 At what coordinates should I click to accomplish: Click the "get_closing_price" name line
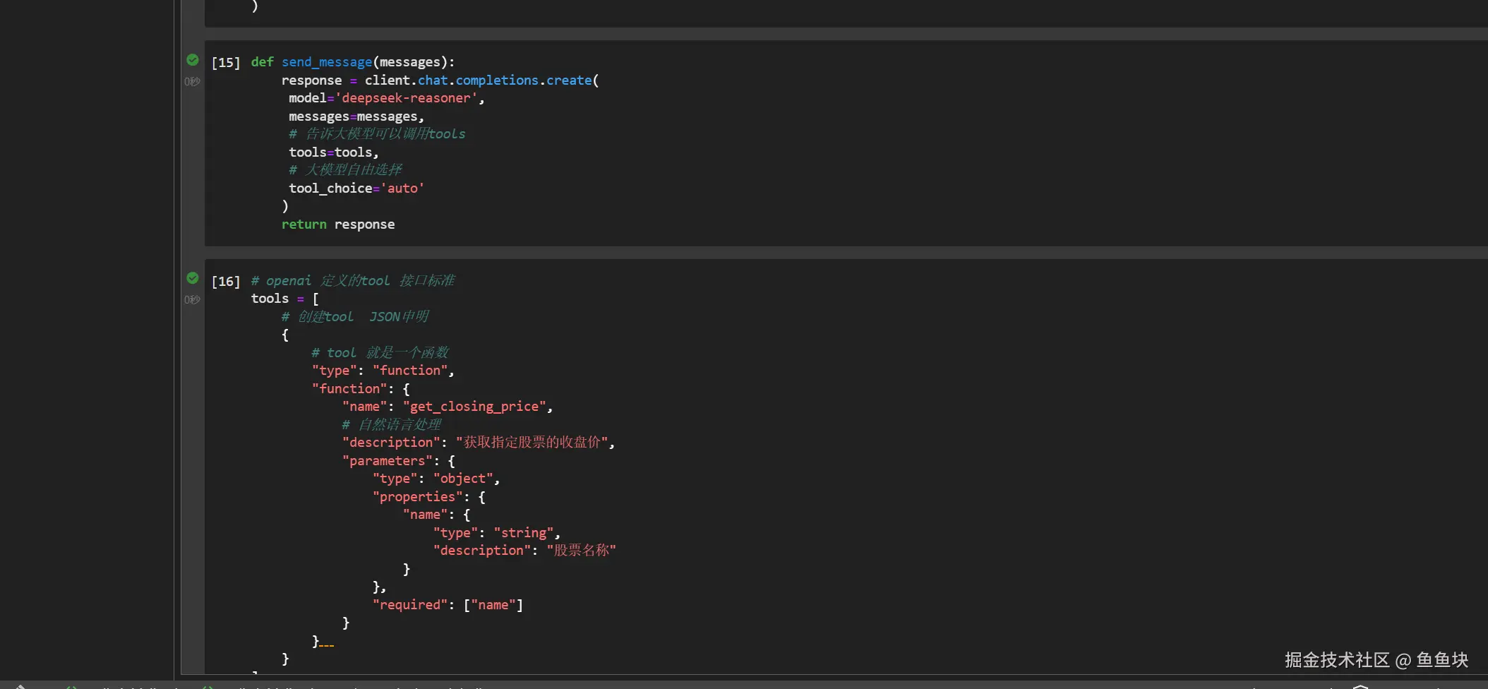tap(448, 407)
